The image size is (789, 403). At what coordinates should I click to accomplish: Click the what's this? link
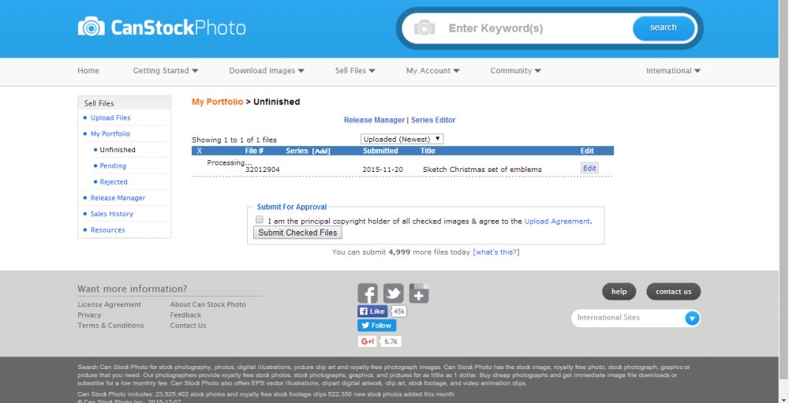tap(496, 252)
